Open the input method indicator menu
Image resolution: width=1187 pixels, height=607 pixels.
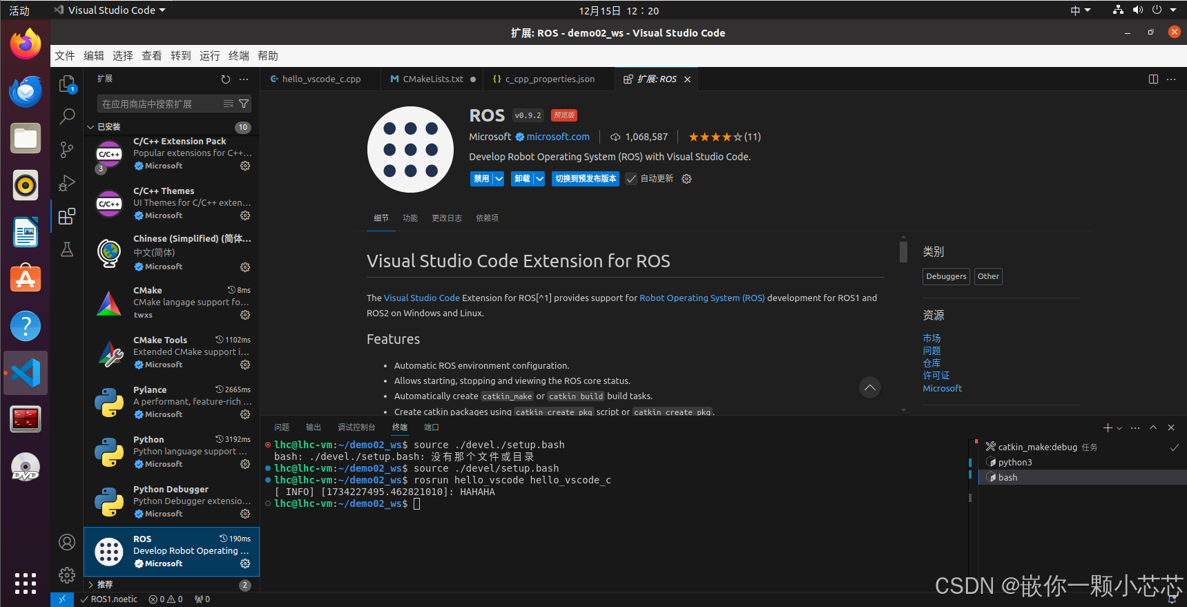point(1080,10)
